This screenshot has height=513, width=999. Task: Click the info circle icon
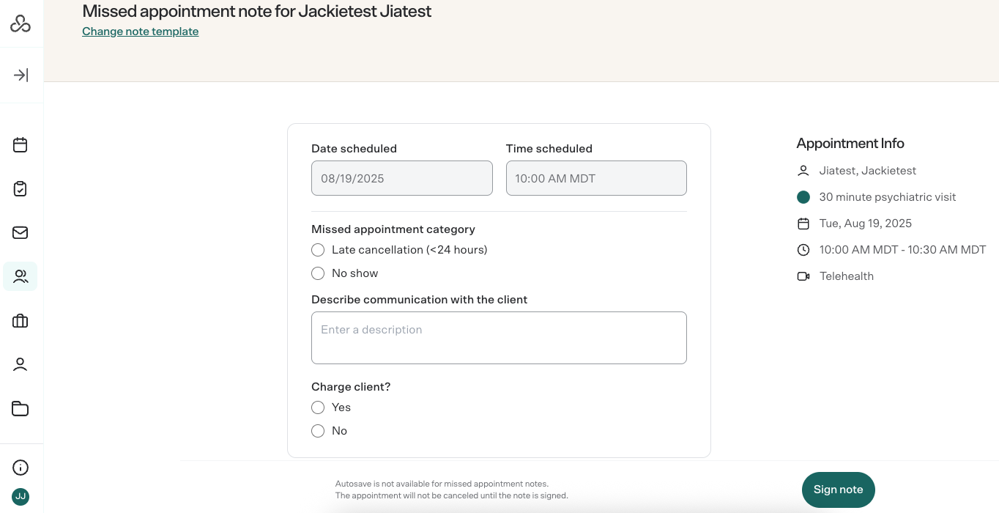tap(21, 468)
